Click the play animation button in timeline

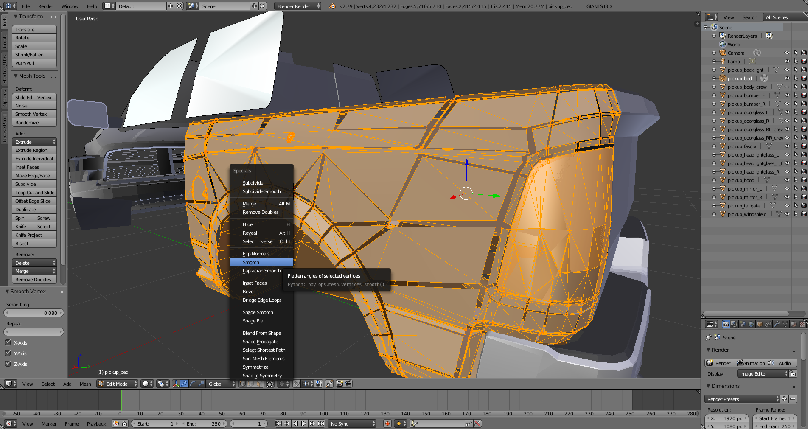click(304, 423)
